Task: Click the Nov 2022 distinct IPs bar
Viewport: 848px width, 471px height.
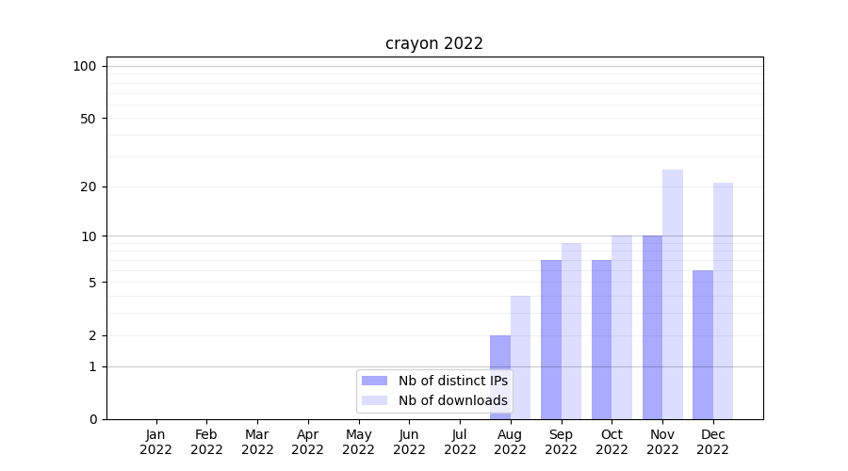Action: (652, 327)
